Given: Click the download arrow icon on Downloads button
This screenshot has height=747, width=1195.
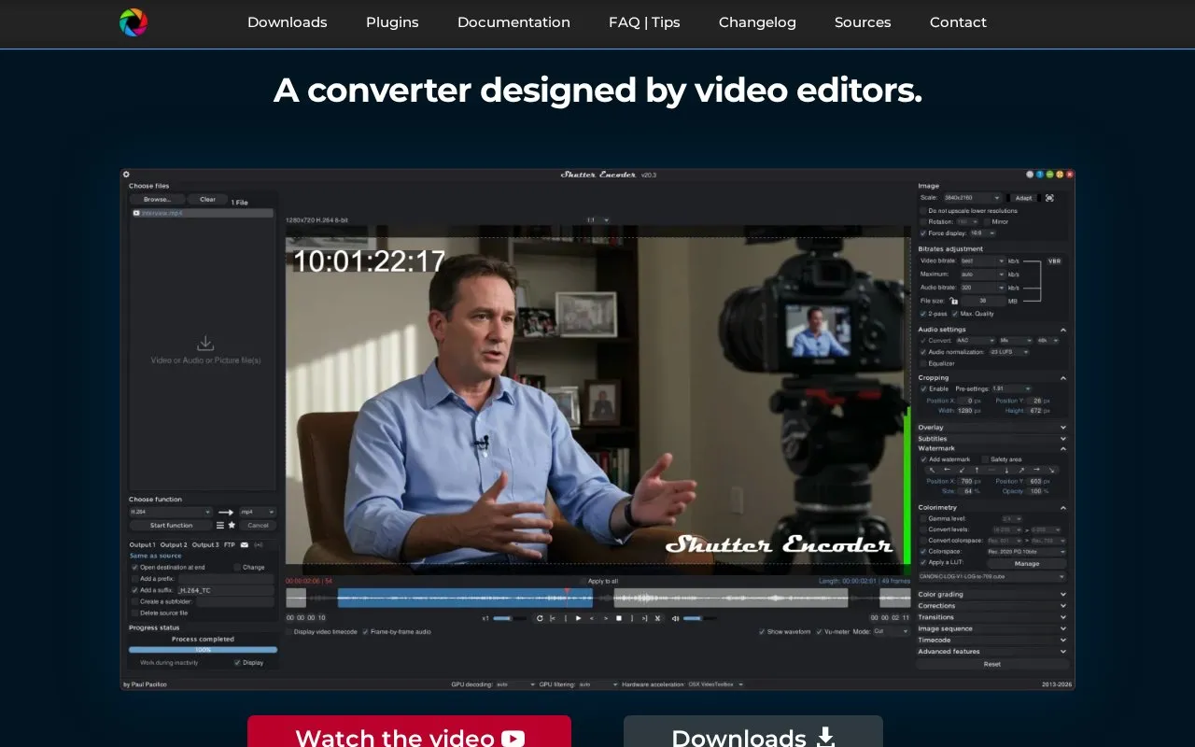Looking at the screenshot, I should (825, 738).
